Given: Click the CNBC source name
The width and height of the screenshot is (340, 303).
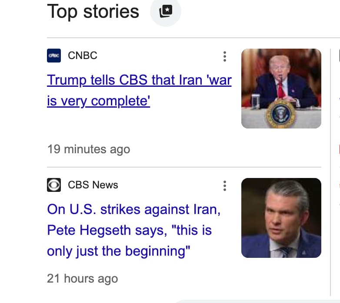Looking at the screenshot, I should (x=83, y=56).
